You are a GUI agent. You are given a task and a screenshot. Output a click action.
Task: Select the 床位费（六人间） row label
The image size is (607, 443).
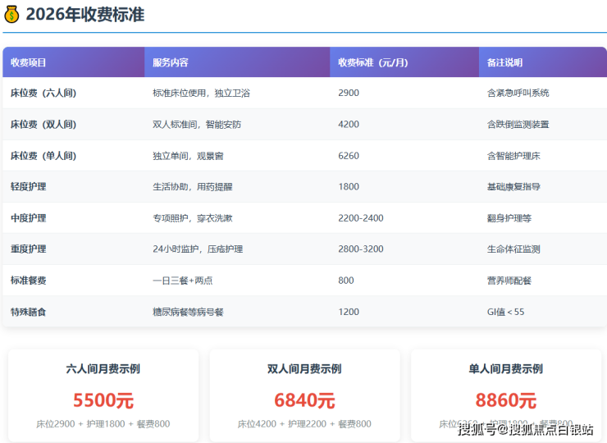click(43, 94)
